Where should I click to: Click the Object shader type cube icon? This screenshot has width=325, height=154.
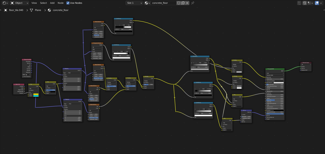pyautogui.click(x=12, y=3)
